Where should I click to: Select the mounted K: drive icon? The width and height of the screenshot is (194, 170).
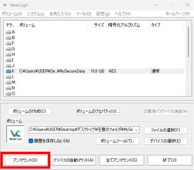point(8,71)
